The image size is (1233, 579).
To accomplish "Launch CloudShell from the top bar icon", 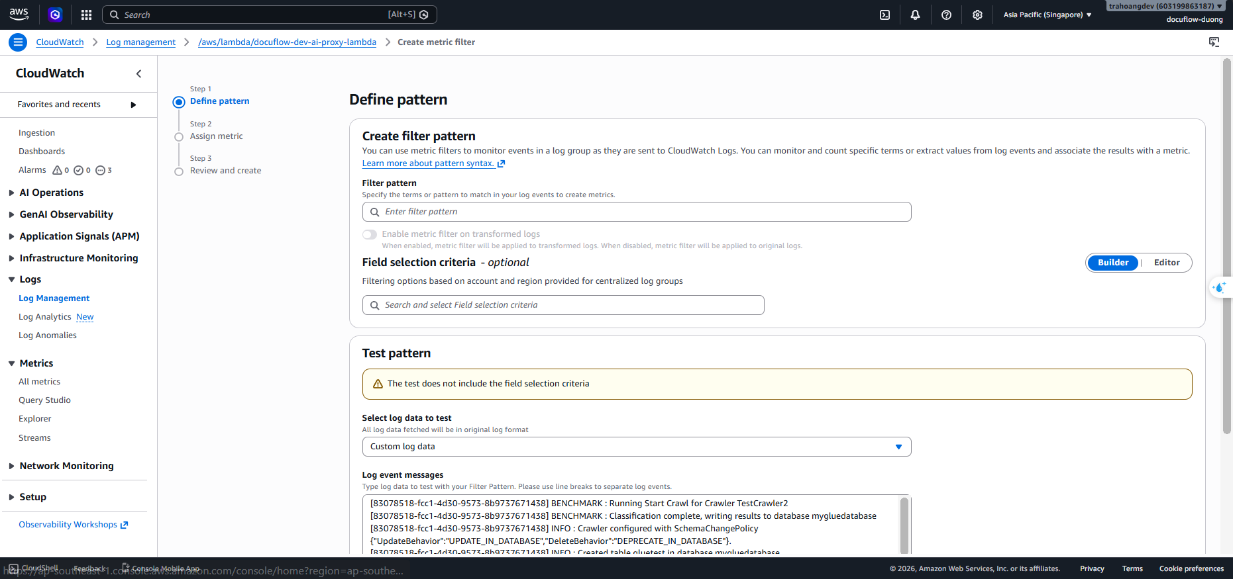I will (x=885, y=15).
